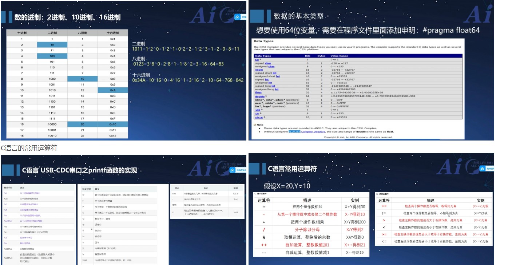508x265 pixels.
Task: Open the unsigned long int link
Action: pos(277,90)
